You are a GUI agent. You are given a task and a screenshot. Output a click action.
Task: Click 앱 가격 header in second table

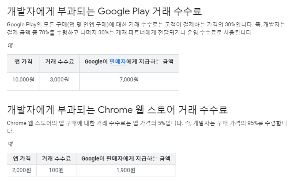click(x=22, y=159)
